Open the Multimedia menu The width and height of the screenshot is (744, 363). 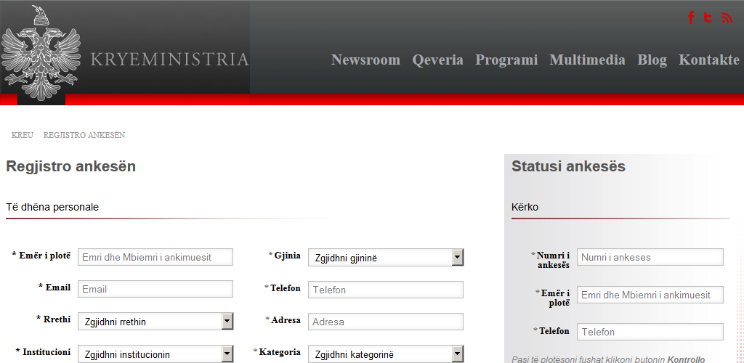coord(587,60)
